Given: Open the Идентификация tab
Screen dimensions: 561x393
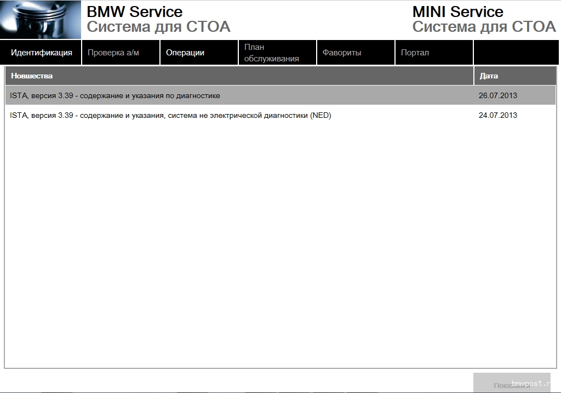Looking at the screenshot, I should click(x=41, y=53).
